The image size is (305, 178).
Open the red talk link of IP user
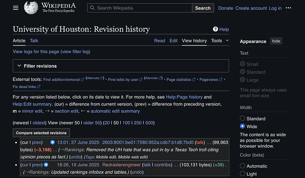pos(200,142)
